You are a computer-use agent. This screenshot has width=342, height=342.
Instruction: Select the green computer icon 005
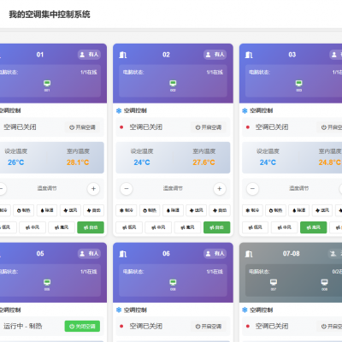[x=47, y=282]
